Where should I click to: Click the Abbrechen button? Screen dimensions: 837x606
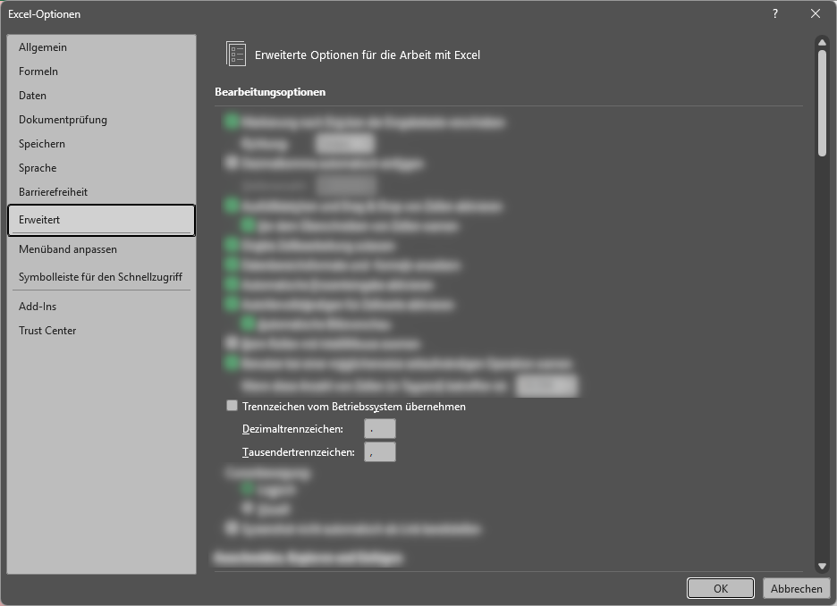[x=797, y=588]
